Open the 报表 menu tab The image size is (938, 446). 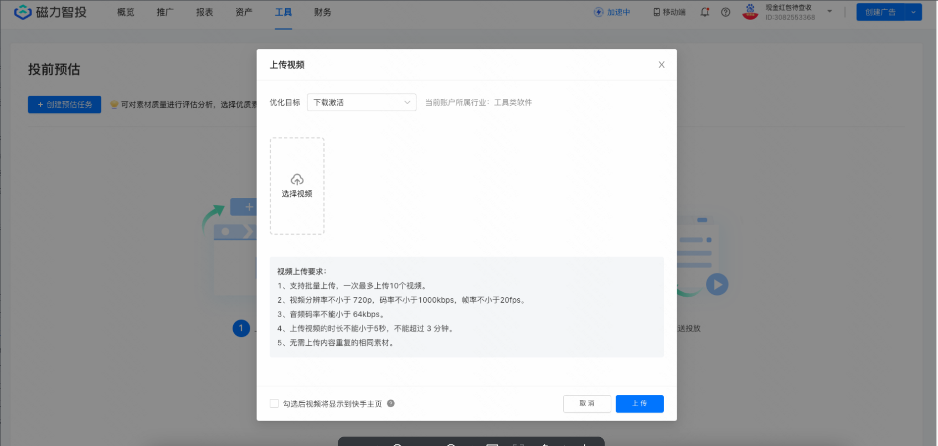204,12
